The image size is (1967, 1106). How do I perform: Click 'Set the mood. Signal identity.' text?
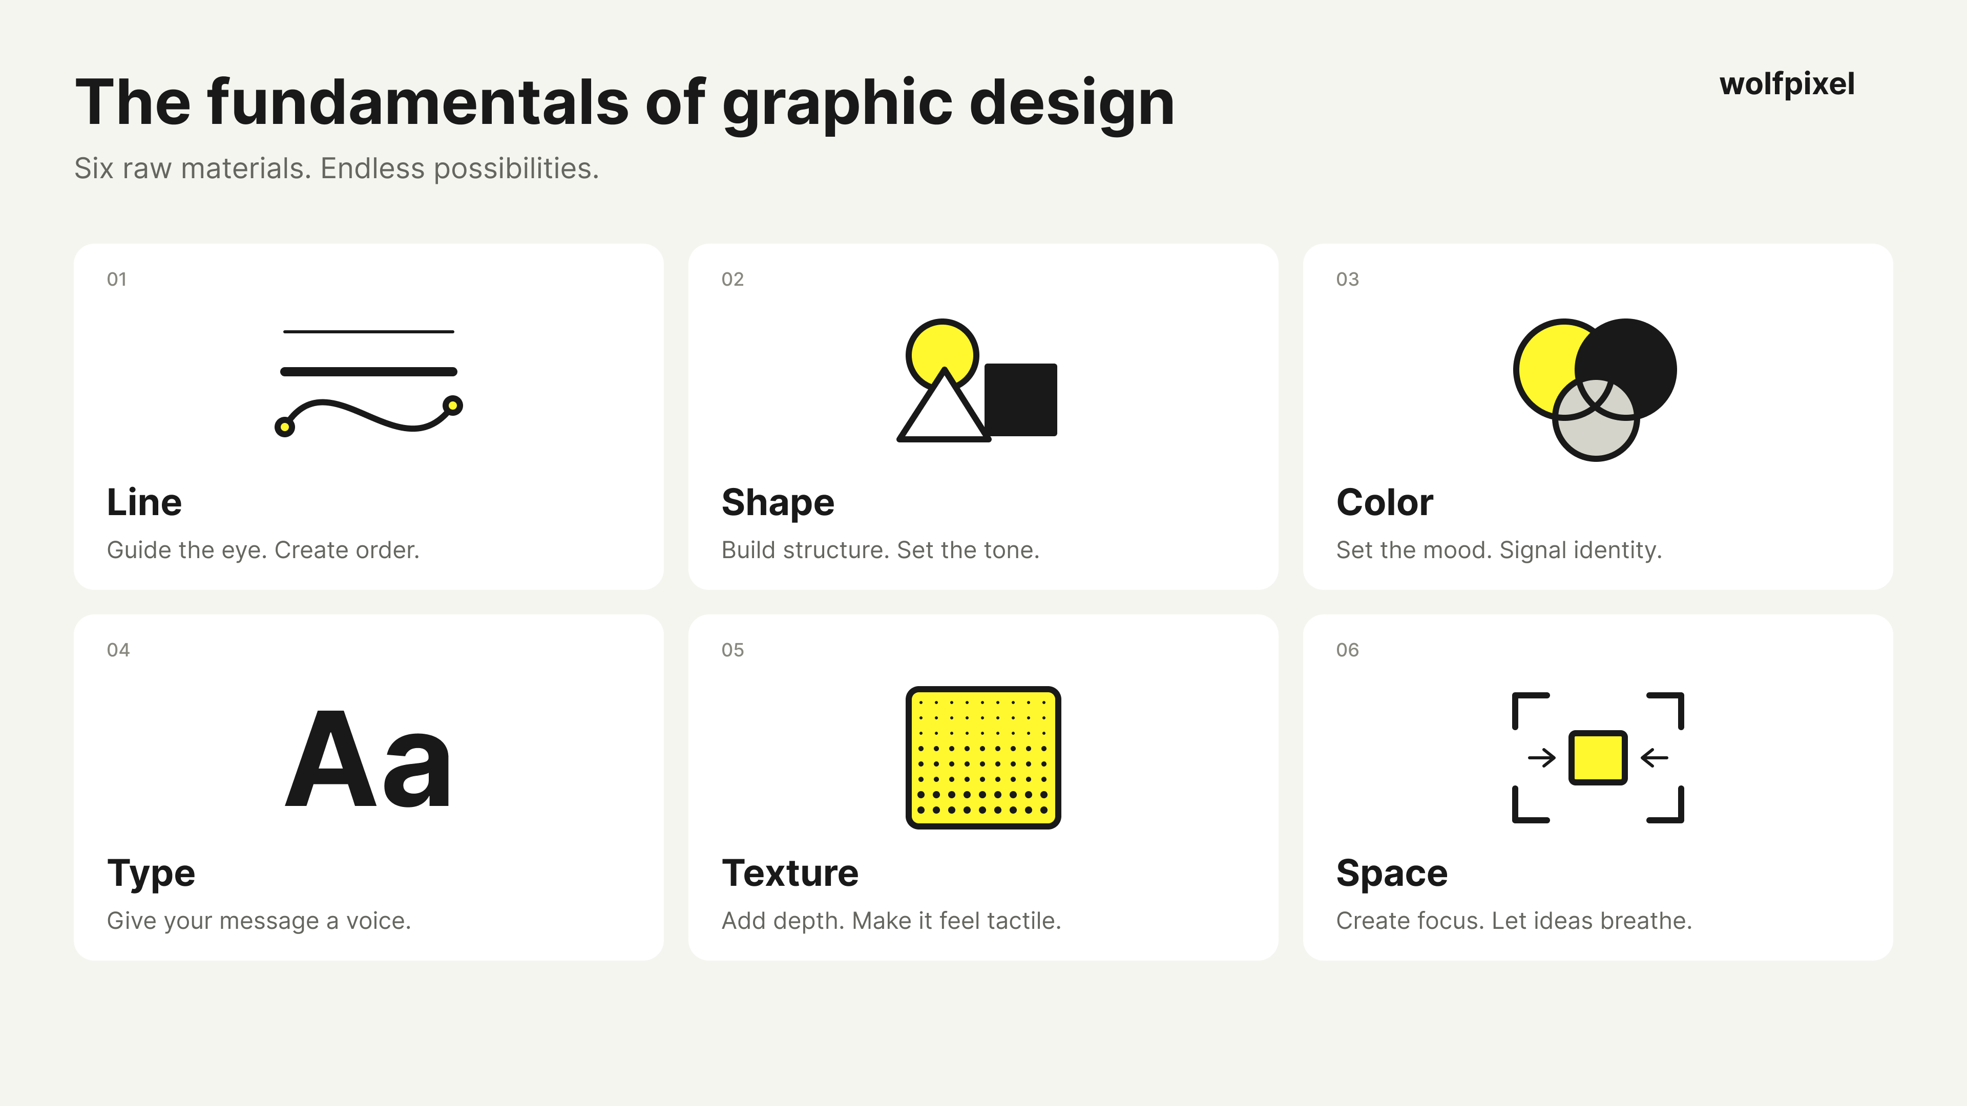point(1499,550)
